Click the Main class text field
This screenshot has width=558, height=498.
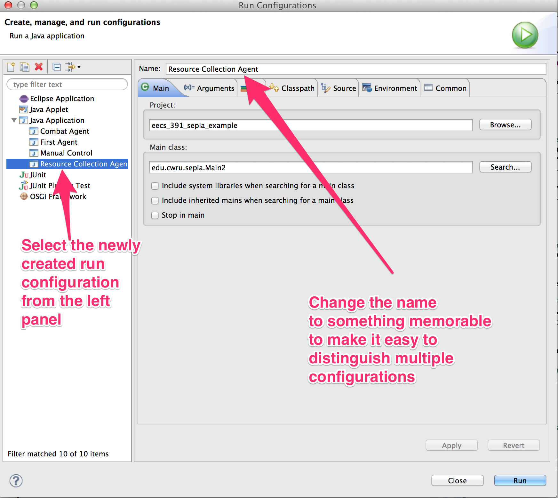310,168
